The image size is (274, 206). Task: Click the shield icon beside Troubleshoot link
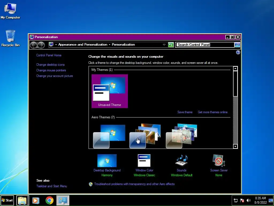click(x=91, y=184)
